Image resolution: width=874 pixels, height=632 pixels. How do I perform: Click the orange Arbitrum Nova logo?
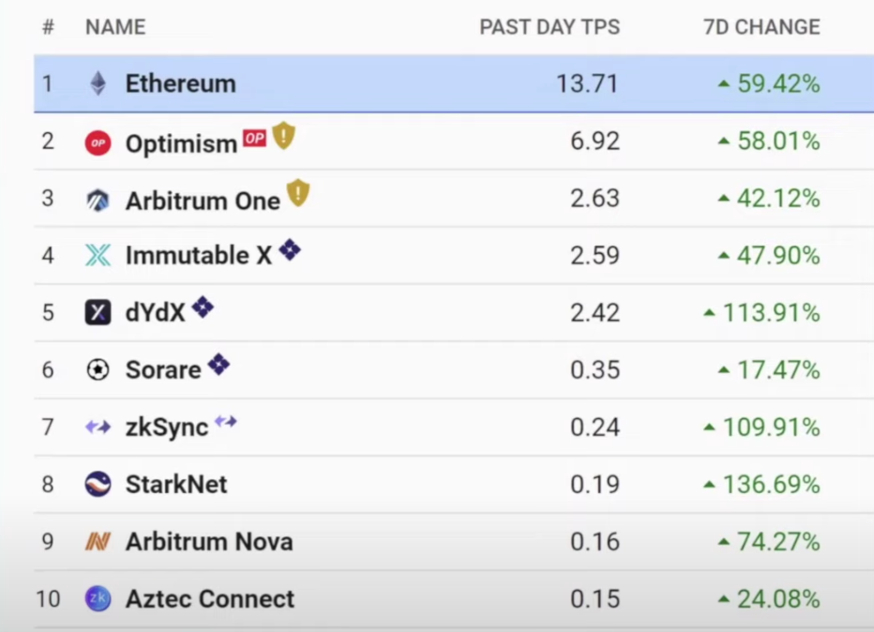[98, 542]
